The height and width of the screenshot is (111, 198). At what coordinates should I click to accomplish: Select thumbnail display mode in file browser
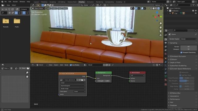point(16,13)
